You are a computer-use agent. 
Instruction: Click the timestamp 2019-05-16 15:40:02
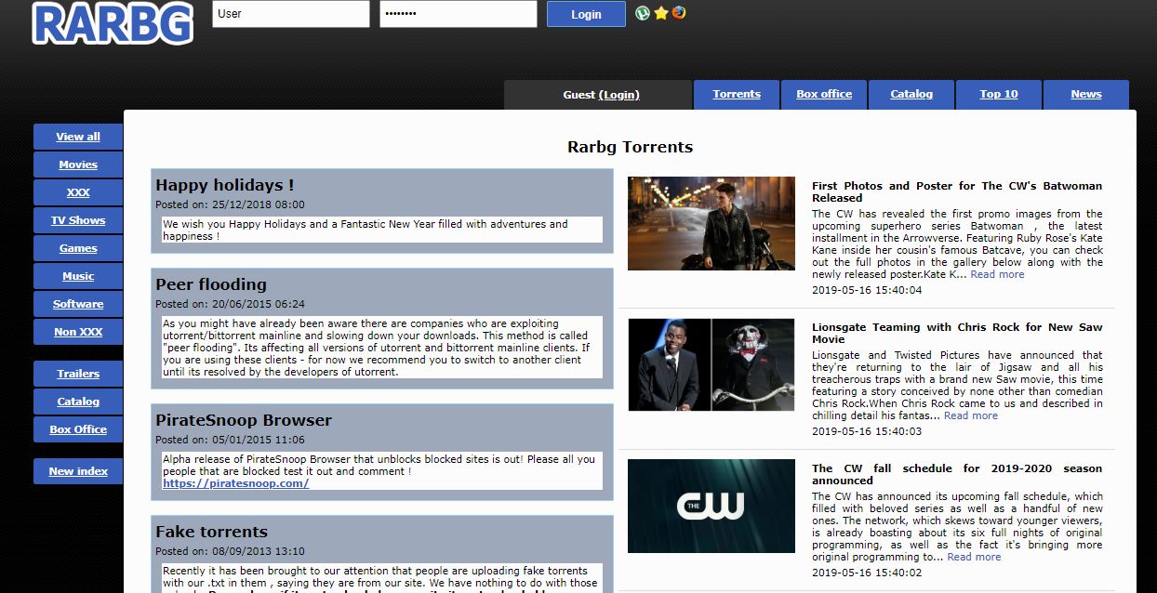[x=867, y=573]
